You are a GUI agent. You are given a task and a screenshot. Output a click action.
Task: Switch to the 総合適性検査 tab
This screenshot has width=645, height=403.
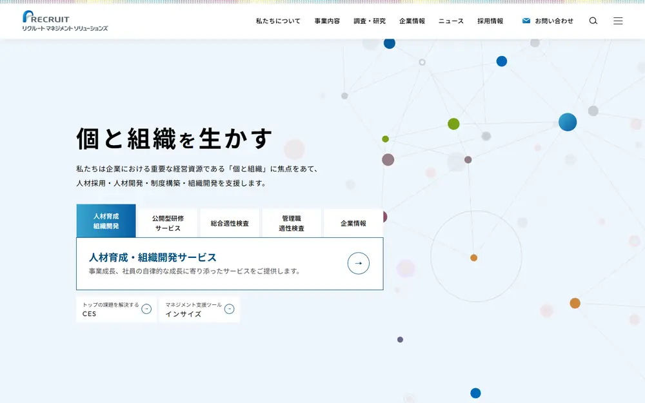click(x=230, y=223)
